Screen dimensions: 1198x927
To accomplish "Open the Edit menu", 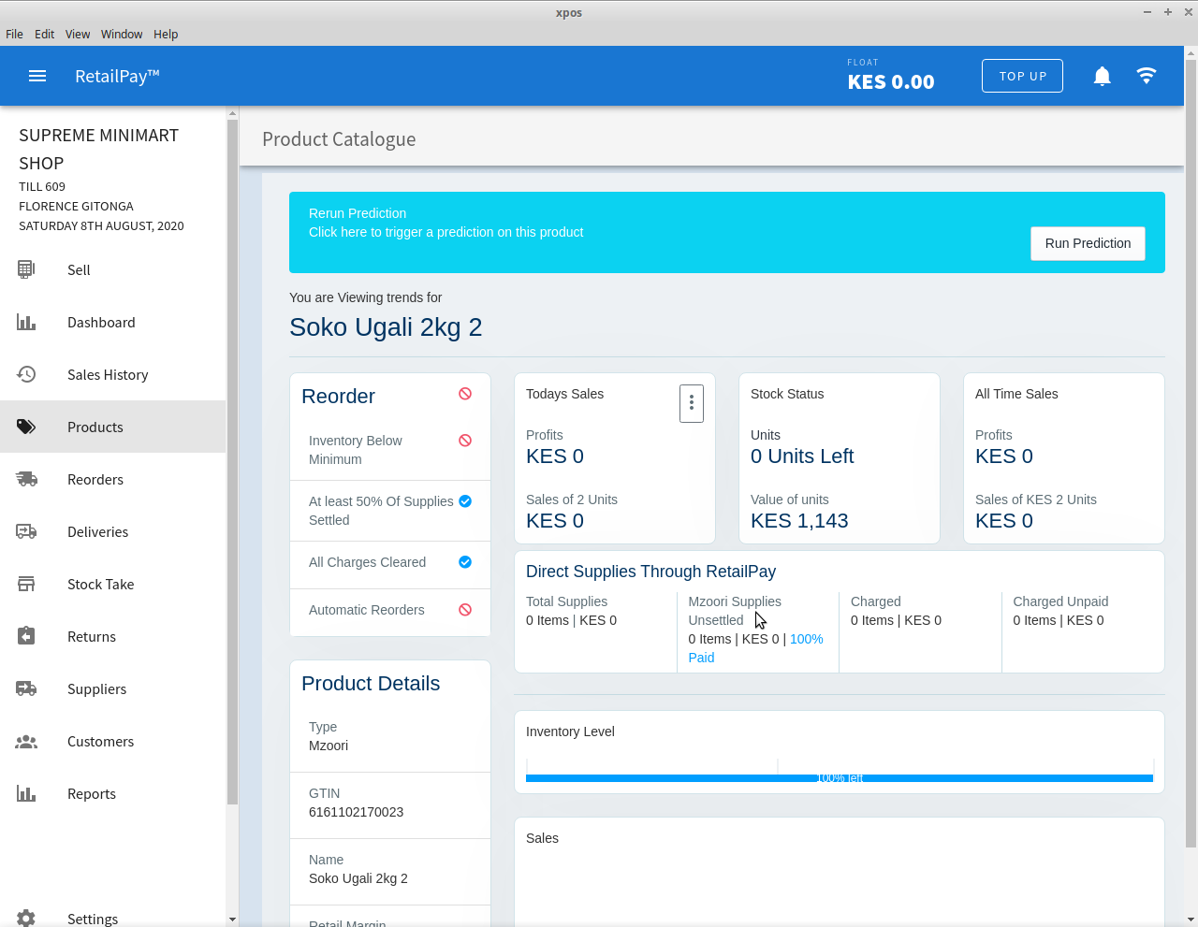I will pyautogui.click(x=45, y=34).
